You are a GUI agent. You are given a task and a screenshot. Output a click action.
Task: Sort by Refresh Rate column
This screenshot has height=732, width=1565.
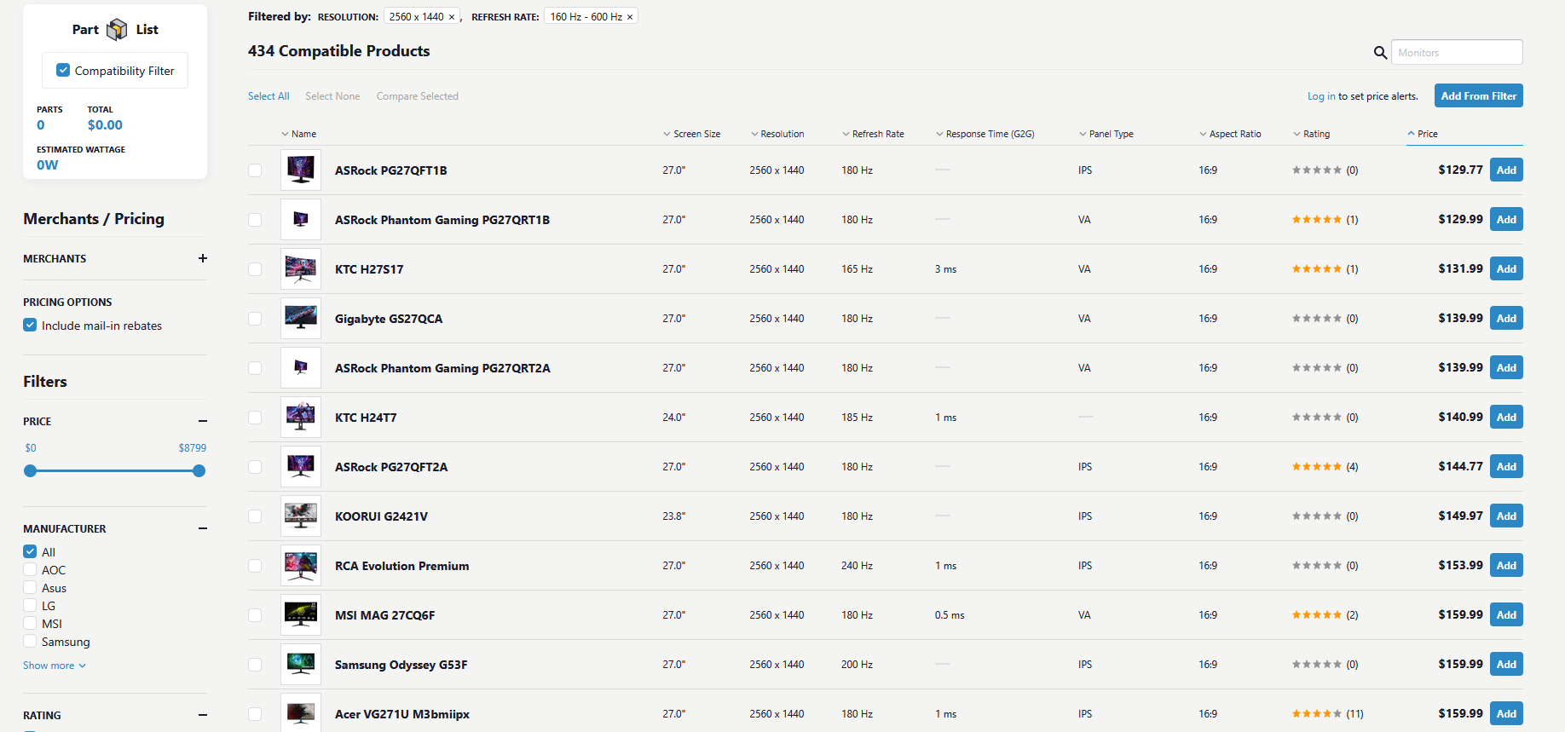[x=873, y=134]
